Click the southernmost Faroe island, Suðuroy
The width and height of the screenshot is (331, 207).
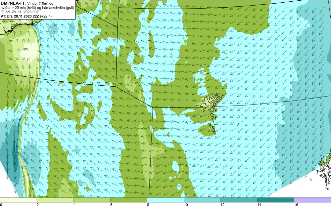pos(212,129)
